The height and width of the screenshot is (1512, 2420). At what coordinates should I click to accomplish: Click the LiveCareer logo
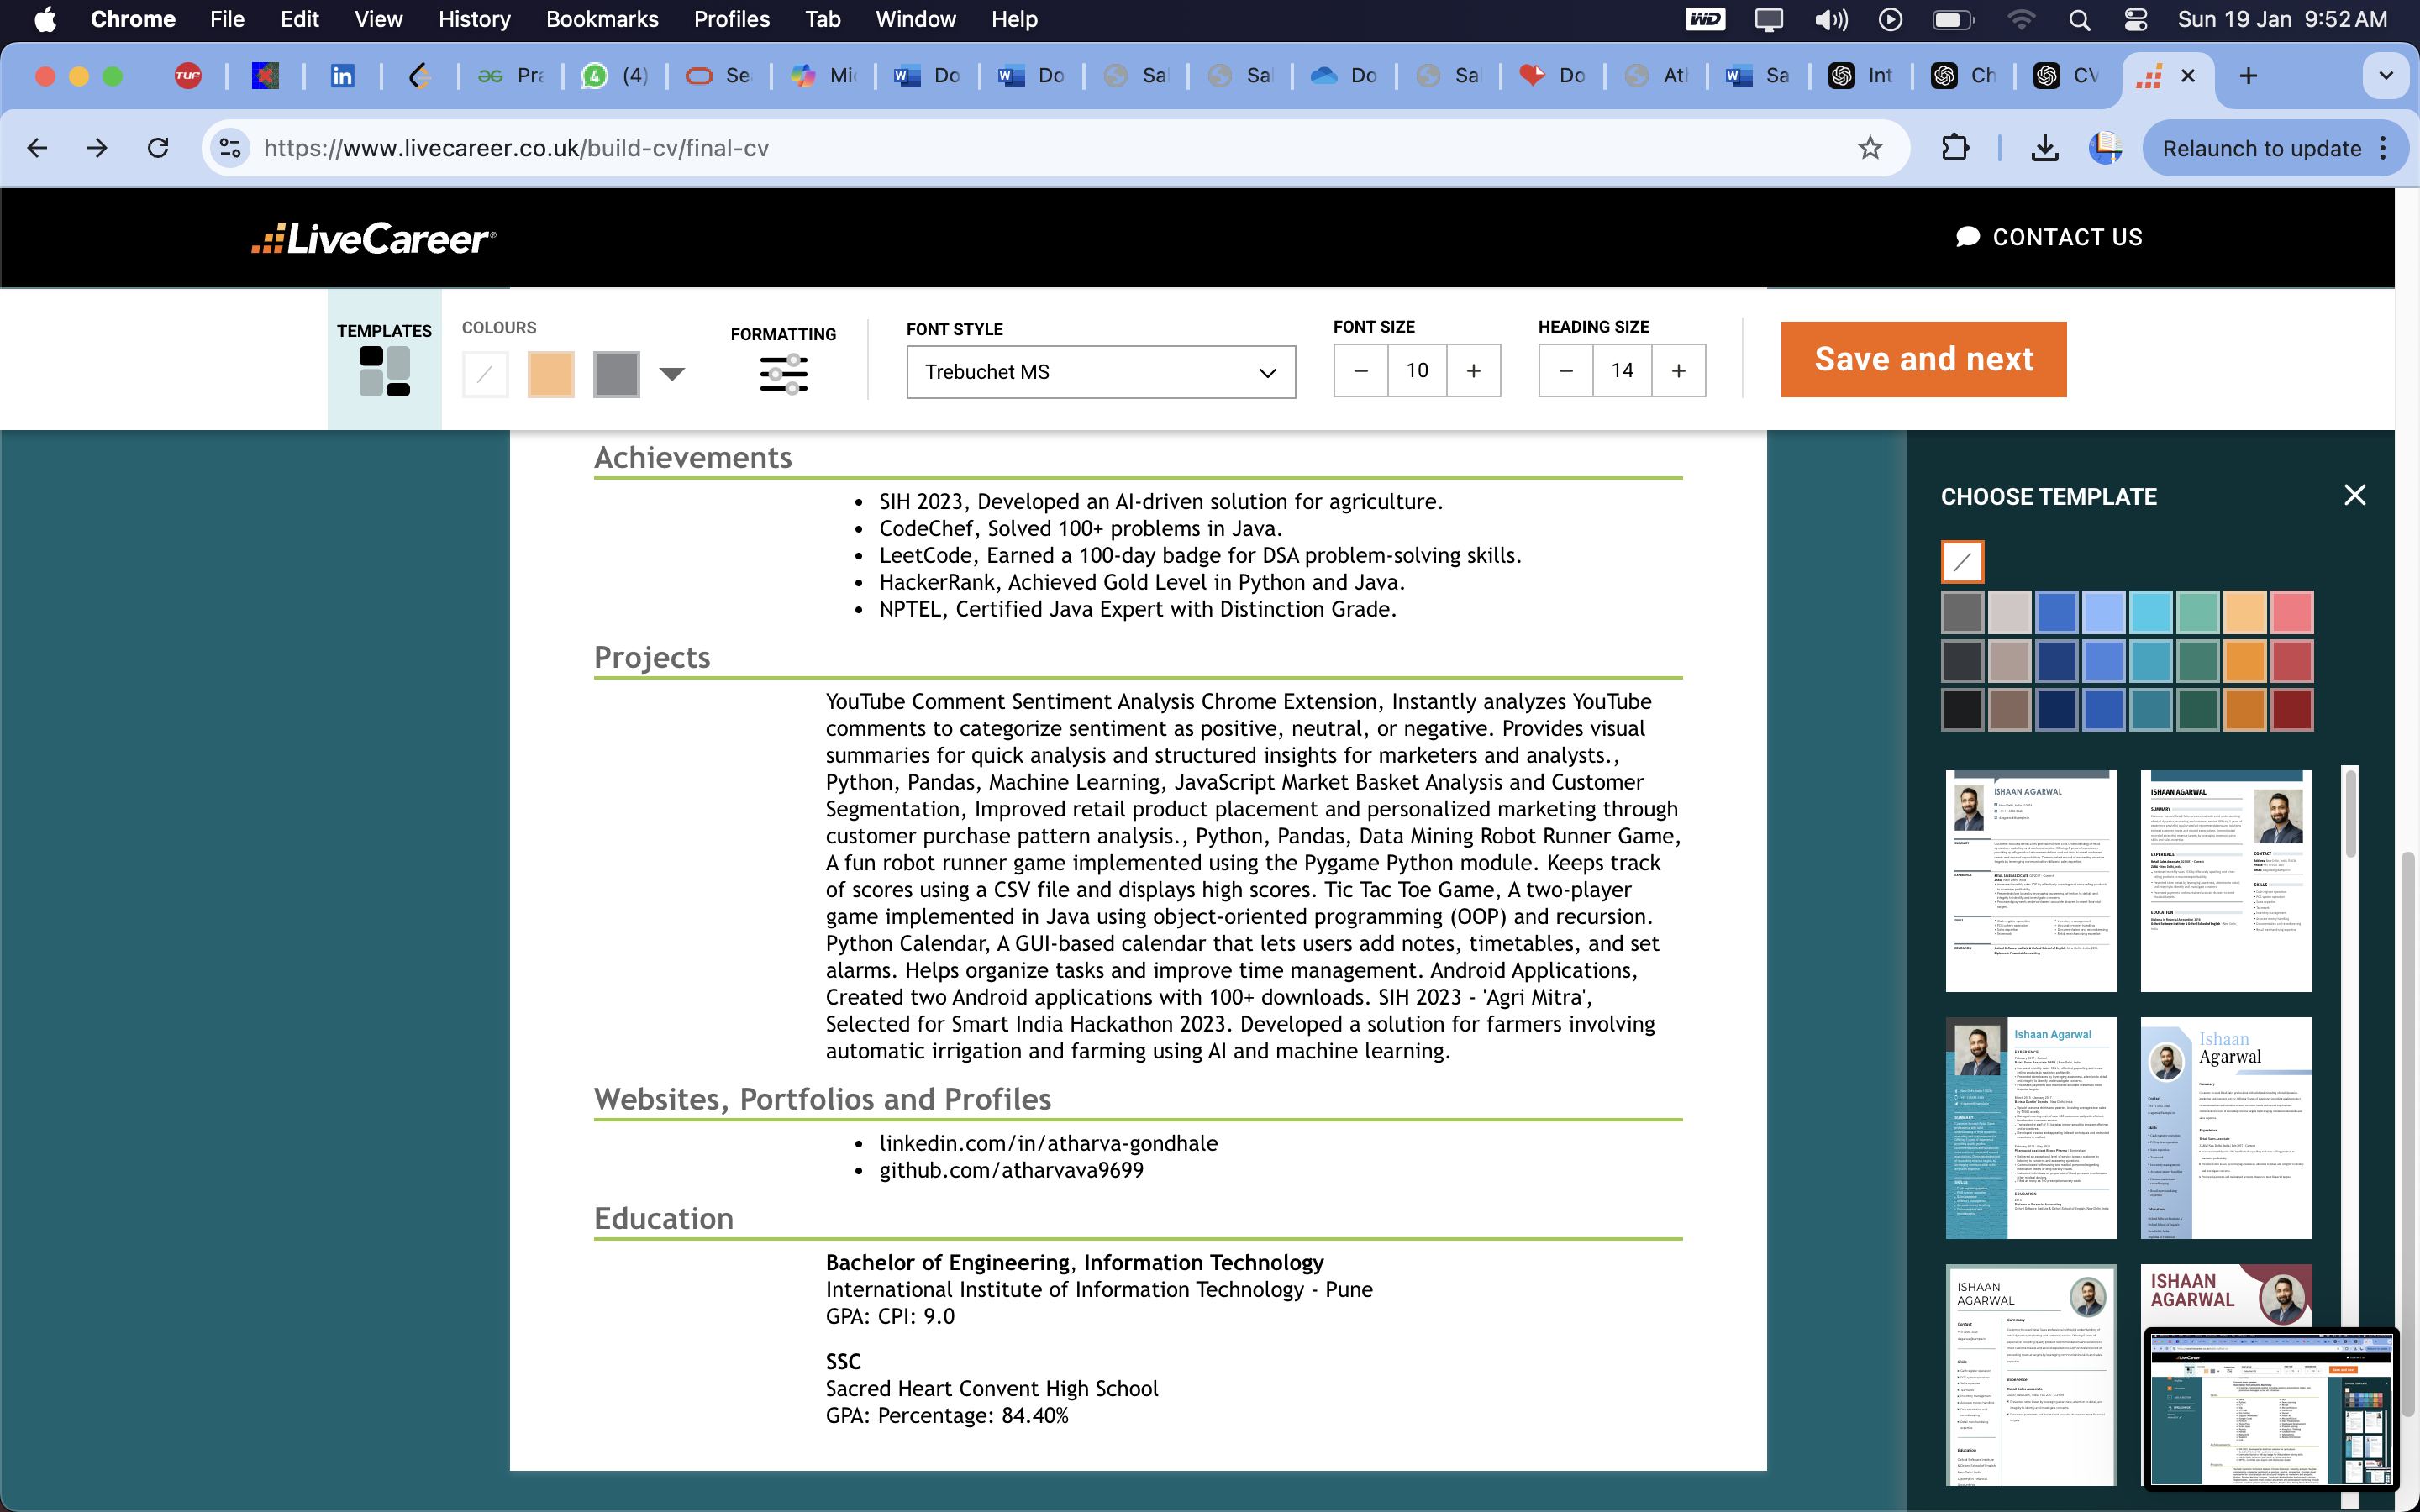coord(373,238)
